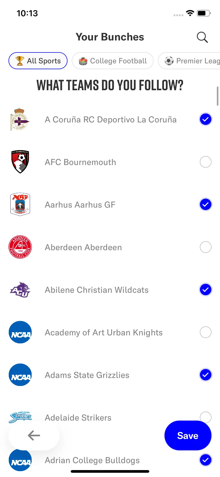Tap NCAA logo beside Academy of Art Urban Knights
The width and height of the screenshot is (220, 477).
pos(20,332)
